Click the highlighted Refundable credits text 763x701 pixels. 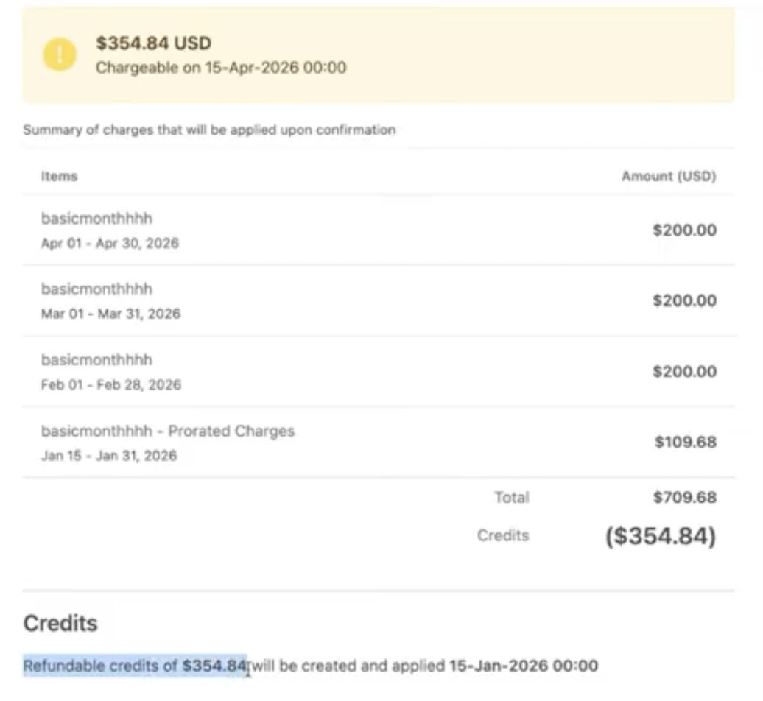136,666
